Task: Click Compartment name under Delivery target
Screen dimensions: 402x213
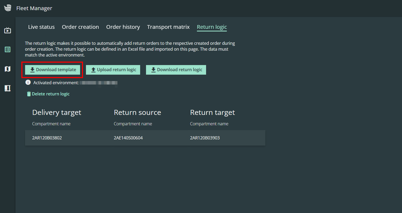Action: point(51,124)
